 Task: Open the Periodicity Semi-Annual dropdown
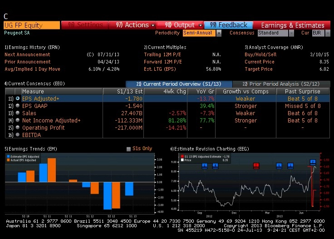(x=219, y=33)
